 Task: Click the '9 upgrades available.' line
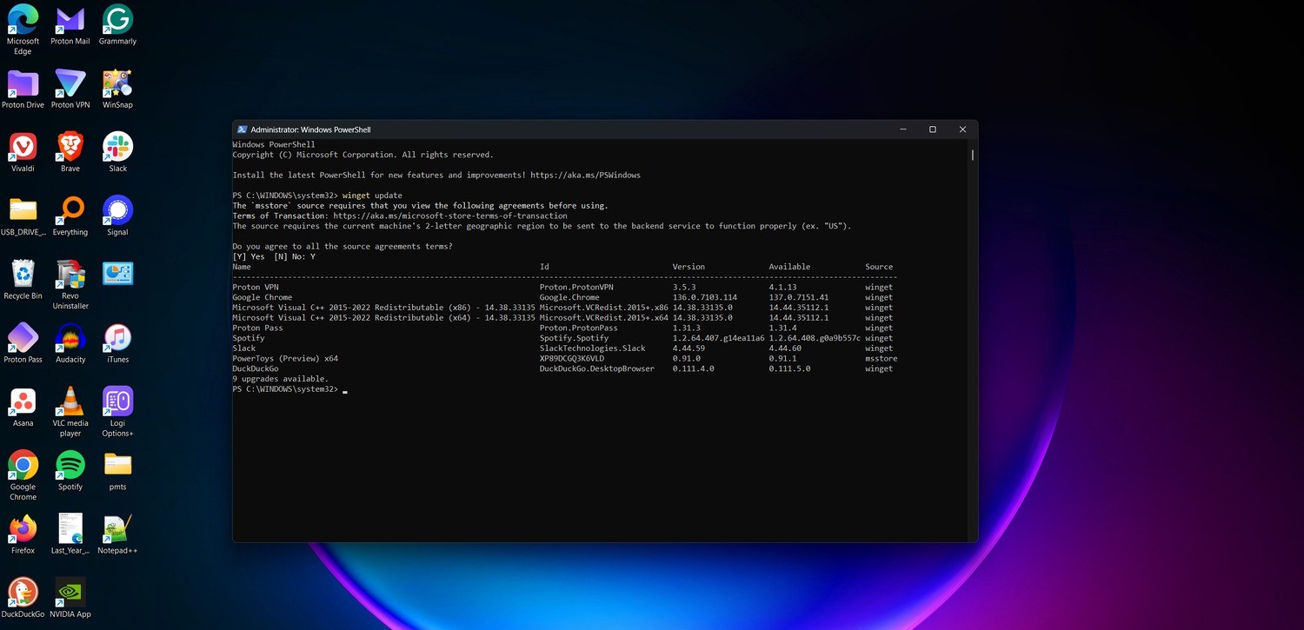[x=280, y=379]
